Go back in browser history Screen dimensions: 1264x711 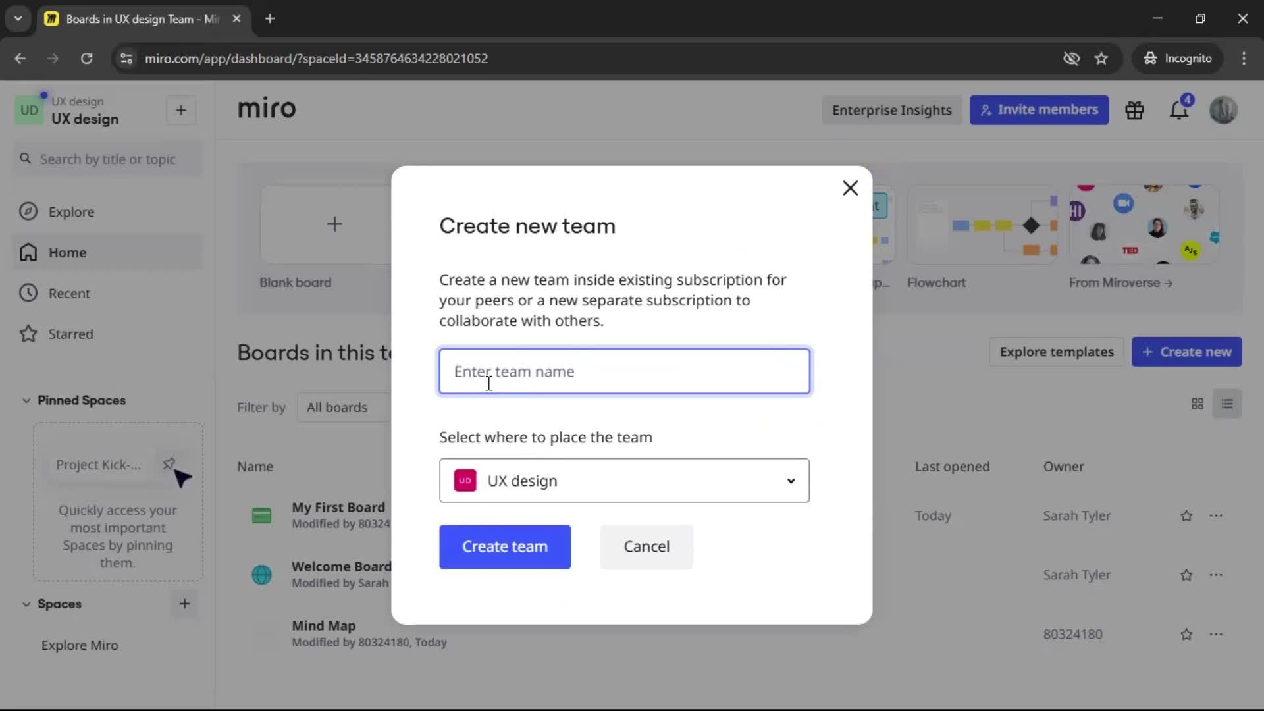(x=20, y=59)
